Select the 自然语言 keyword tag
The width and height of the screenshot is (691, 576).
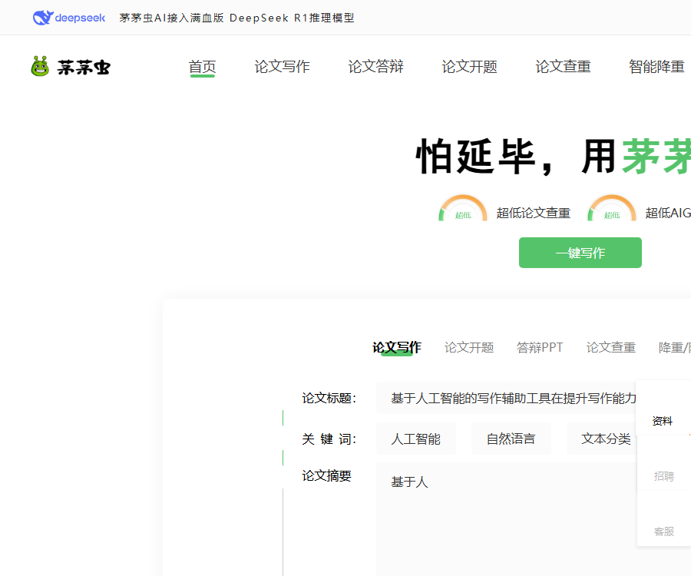511,439
